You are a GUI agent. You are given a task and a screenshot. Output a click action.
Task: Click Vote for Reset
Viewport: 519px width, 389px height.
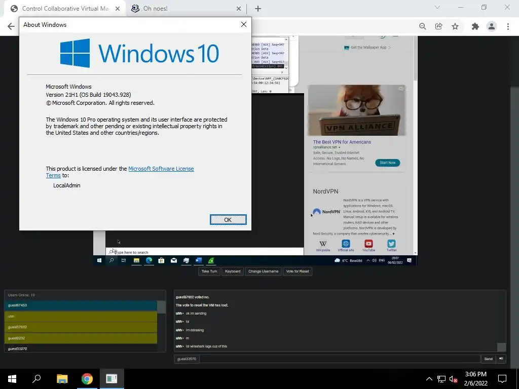tap(297, 271)
